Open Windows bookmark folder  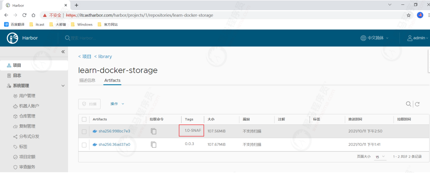81,25
